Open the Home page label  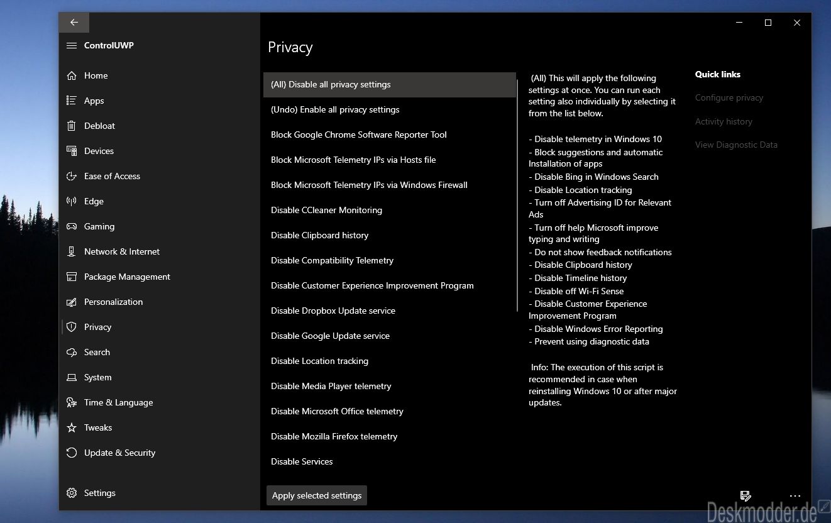[x=96, y=75]
